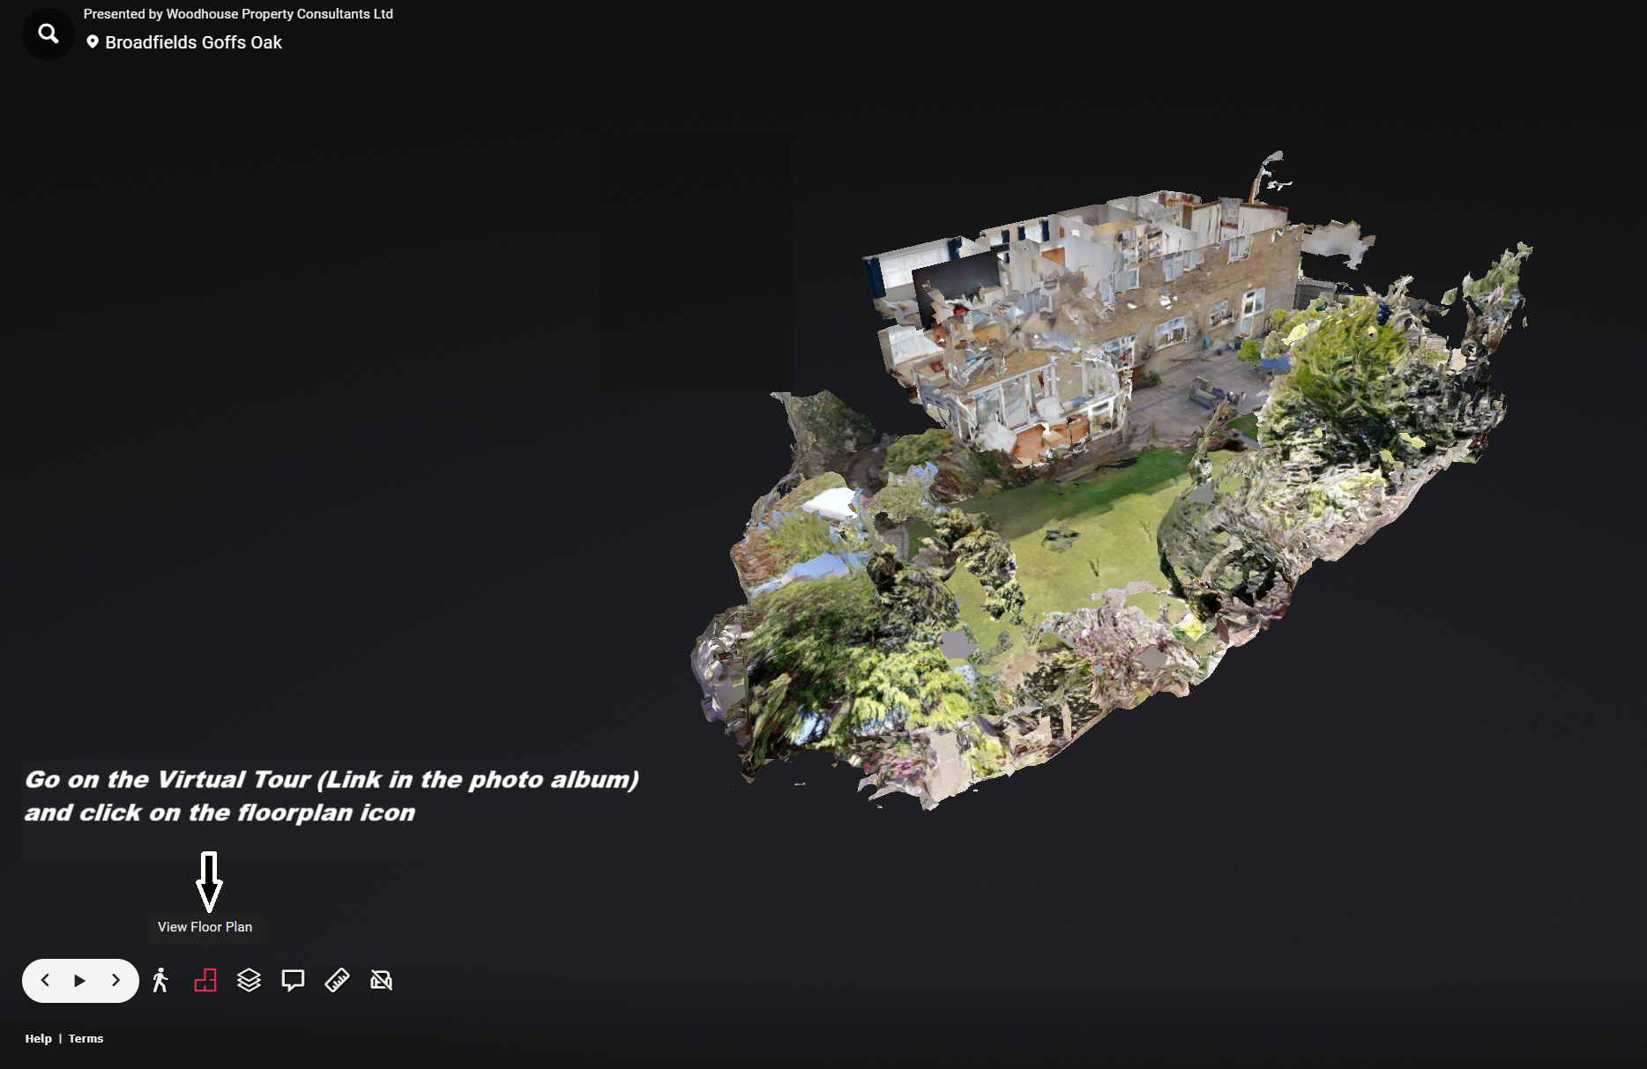Advance to the next tour highlight
This screenshot has height=1069, width=1647.
116,981
